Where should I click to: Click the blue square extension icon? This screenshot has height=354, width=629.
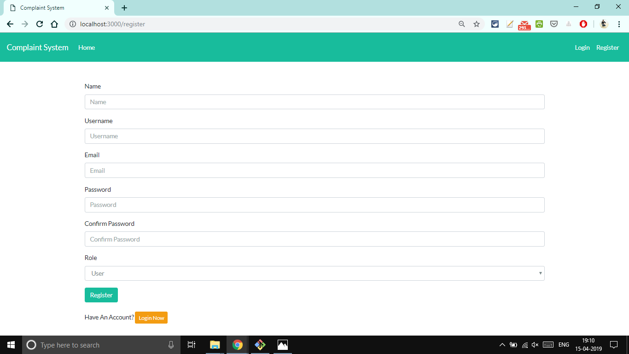495,24
